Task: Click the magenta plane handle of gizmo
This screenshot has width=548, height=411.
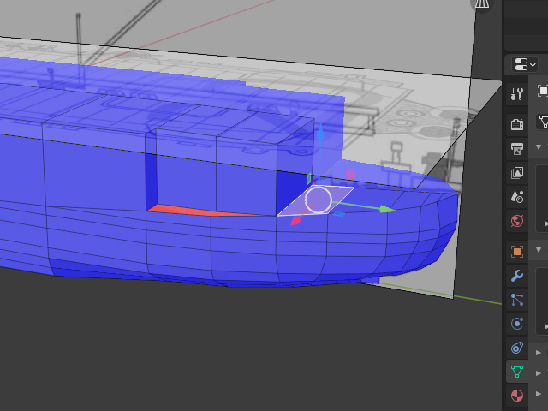Action: click(350, 174)
